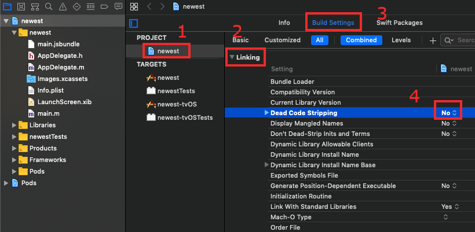The width and height of the screenshot is (475, 232).
Task: Open Don't Dead-Strip Inits and Terms dropdown
Action: tap(449, 134)
